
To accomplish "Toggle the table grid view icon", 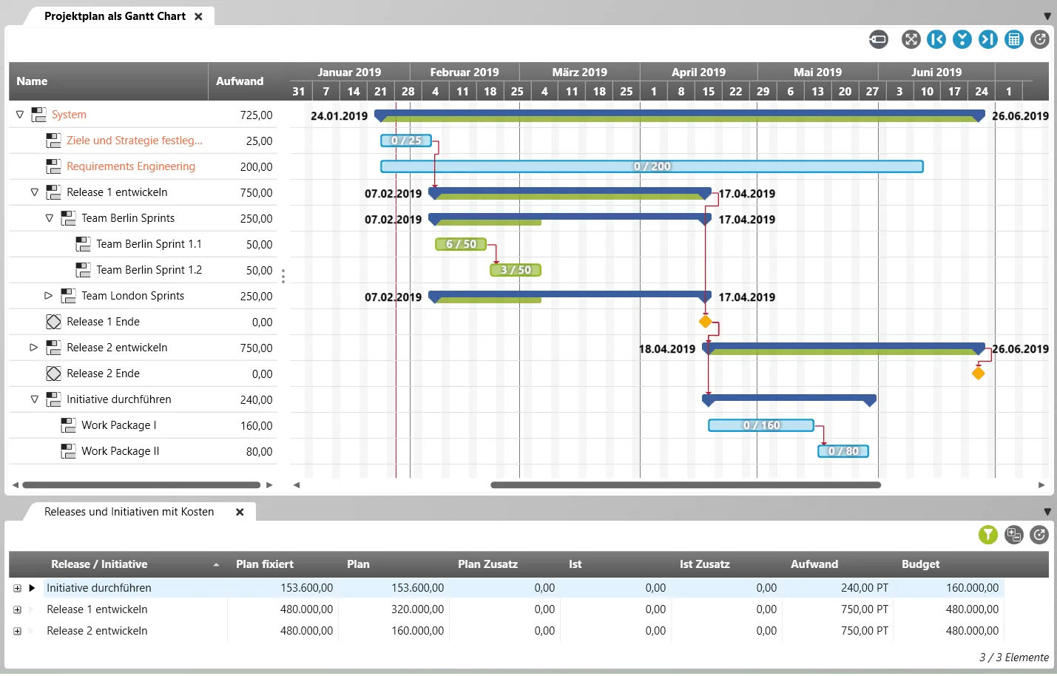I will (x=1014, y=39).
